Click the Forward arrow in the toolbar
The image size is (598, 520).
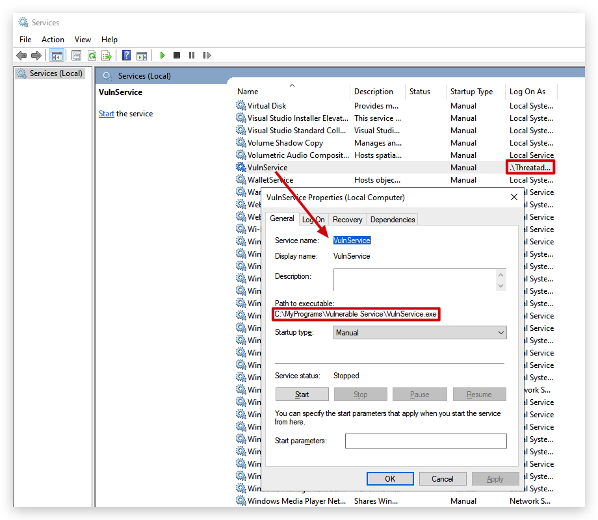pyautogui.click(x=36, y=56)
